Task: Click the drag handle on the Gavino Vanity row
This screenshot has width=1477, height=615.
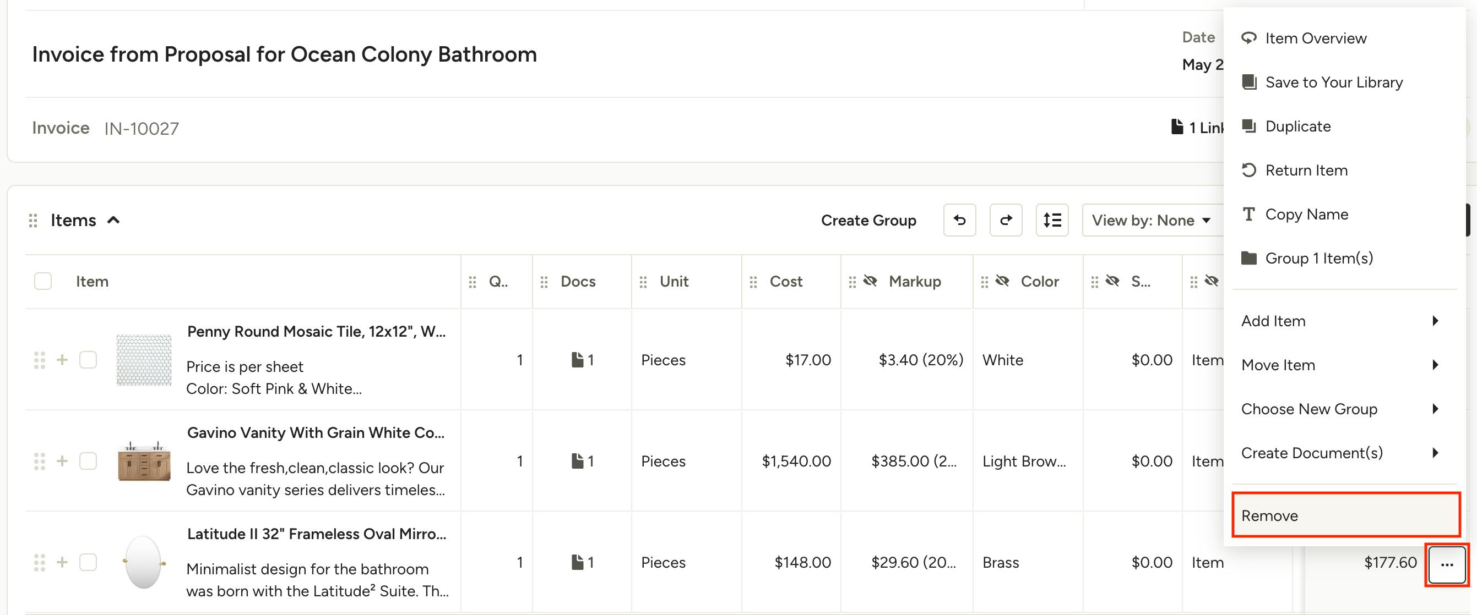Action: 40,461
